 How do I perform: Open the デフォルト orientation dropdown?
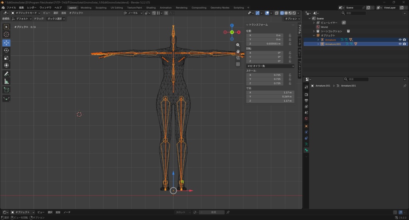click(x=22, y=19)
